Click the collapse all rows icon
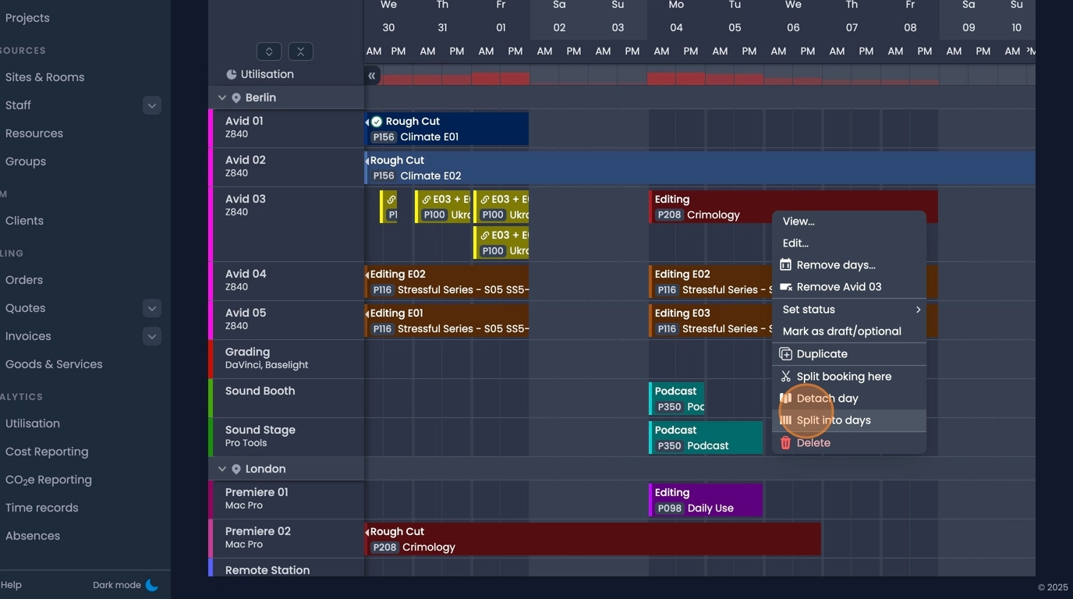The image size is (1073, 599). [x=300, y=51]
